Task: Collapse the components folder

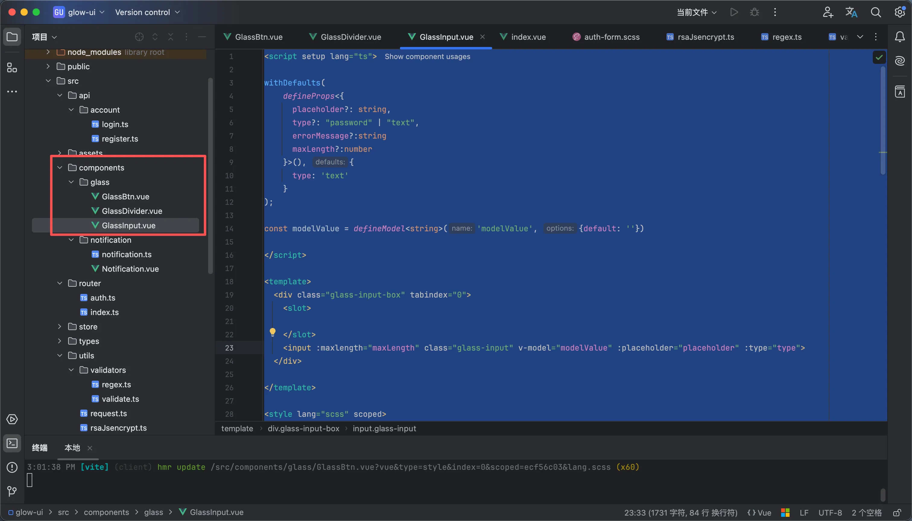Action: coord(60,167)
